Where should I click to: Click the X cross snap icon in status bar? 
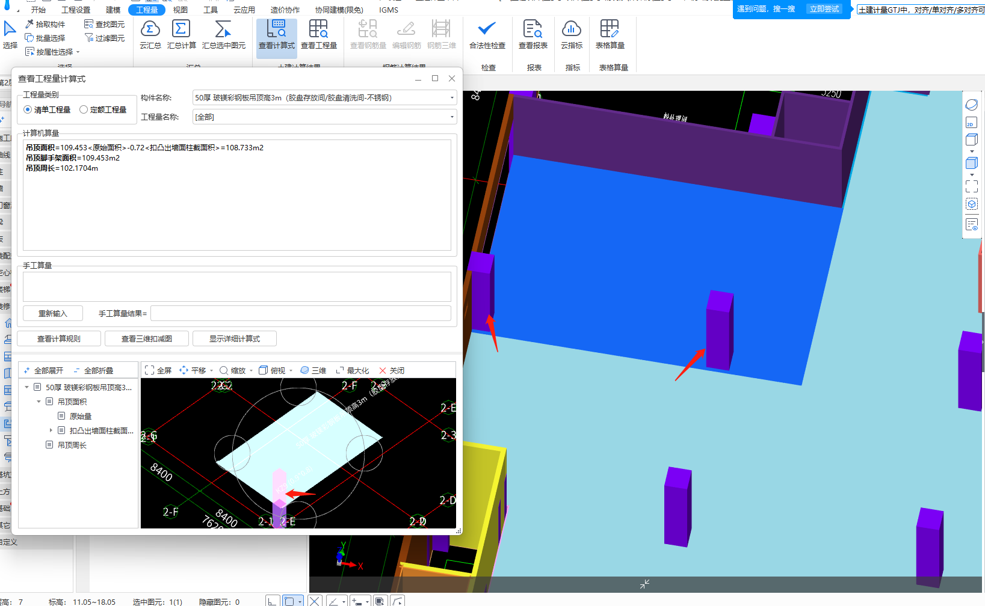click(x=315, y=601)
